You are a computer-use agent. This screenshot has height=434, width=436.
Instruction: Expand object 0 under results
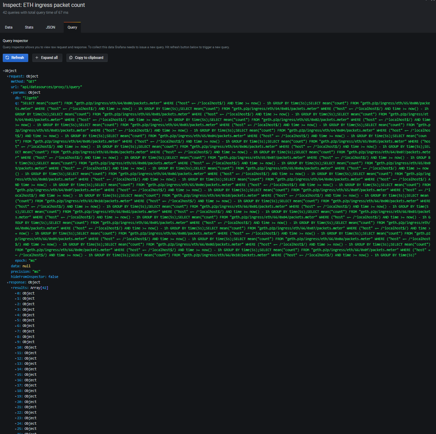[16, 293]
